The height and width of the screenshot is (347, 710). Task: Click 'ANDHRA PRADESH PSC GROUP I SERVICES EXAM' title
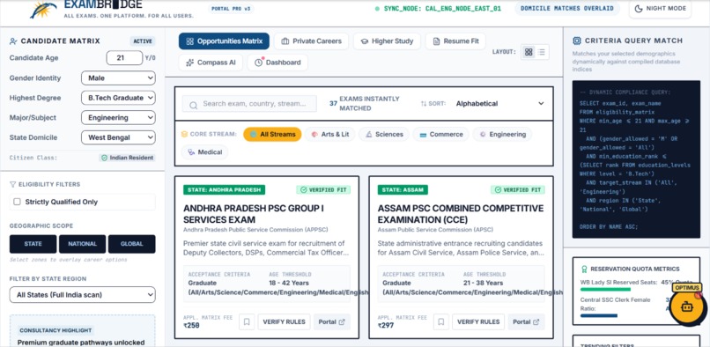pos(254,214)
